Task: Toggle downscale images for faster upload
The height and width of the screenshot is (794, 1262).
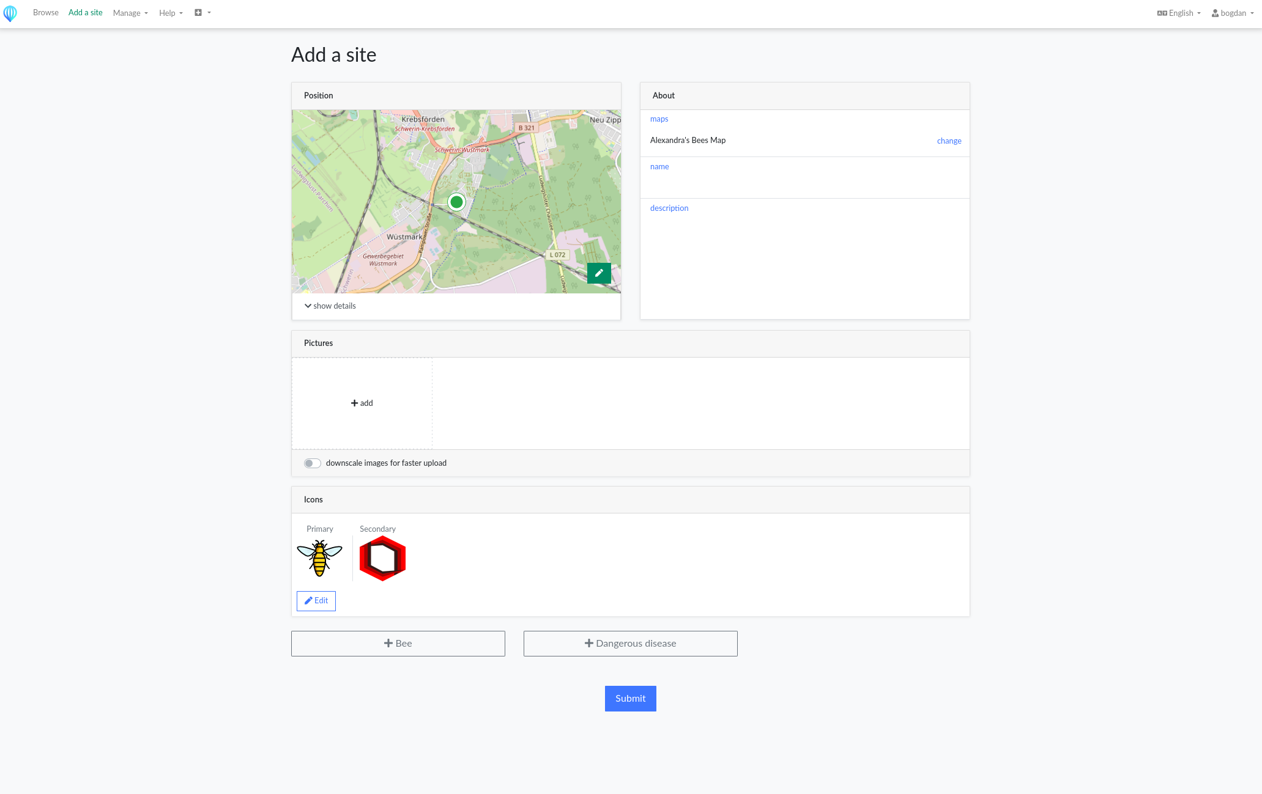Action: click(313, 463)
